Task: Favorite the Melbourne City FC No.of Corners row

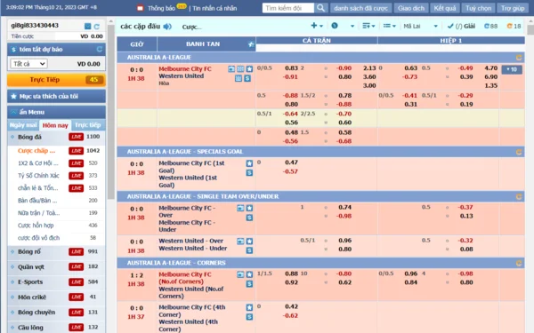Action: 249,274
